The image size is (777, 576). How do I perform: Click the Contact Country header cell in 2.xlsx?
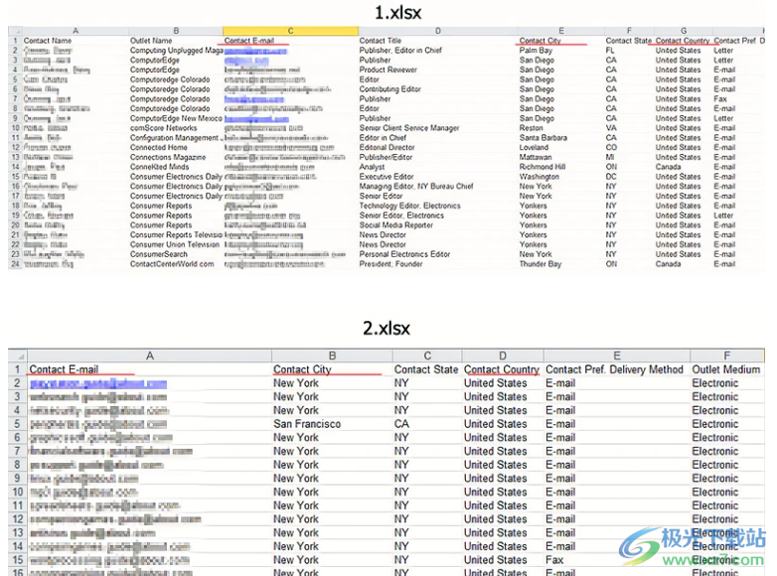502,369
